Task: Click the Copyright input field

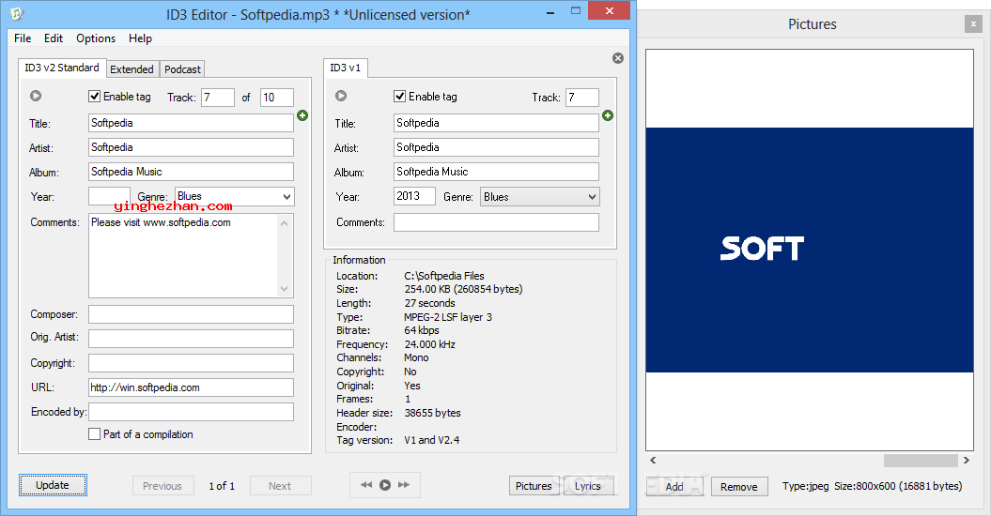Action: click(x=191, y=363)
